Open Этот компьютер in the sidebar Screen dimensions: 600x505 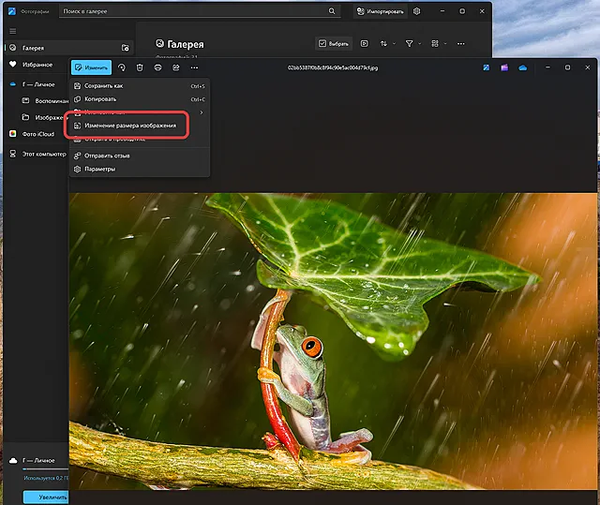[x=37, y=154]
